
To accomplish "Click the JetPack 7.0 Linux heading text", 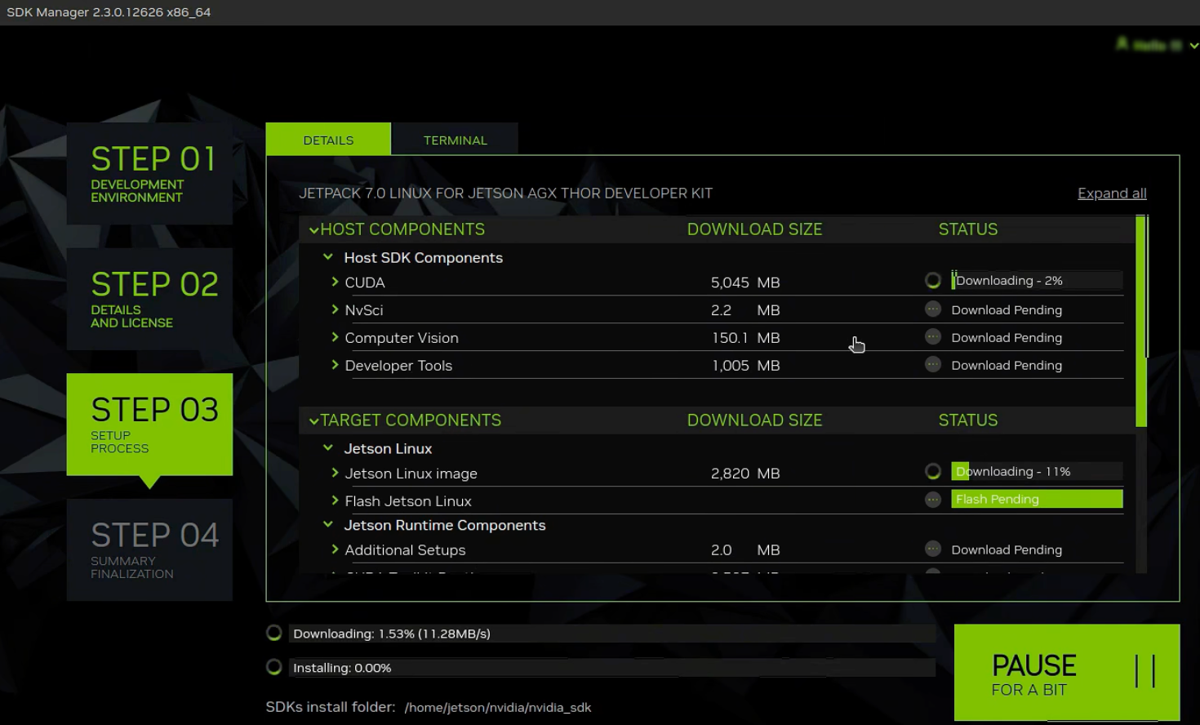I will tap(505, 193).
